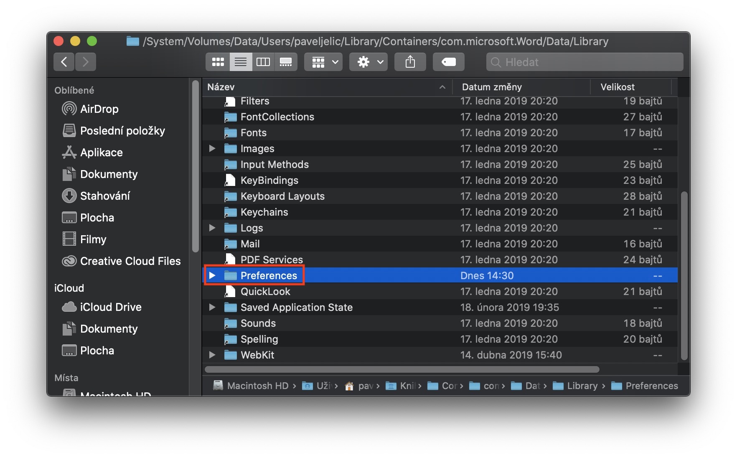Jump to the home folder in path bar

[359, 386]
